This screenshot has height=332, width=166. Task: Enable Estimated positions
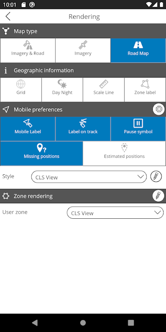point(124,154)
